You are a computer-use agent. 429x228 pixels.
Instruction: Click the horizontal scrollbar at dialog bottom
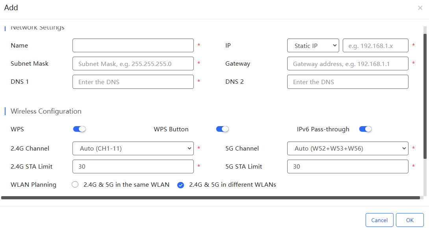[210, 198]
